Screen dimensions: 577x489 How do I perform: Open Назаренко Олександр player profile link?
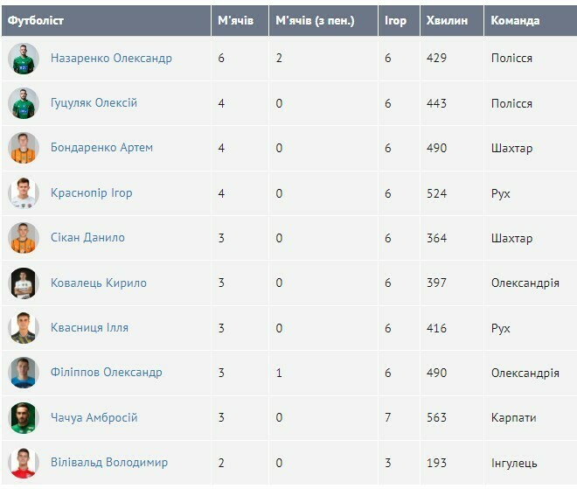click(x=111, y=59)
